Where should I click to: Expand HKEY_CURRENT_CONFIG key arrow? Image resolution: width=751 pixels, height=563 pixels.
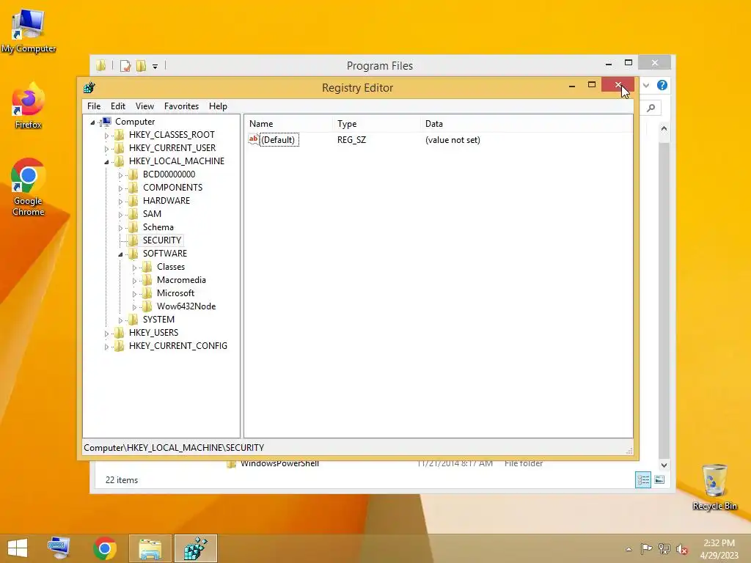pos(106,347)
